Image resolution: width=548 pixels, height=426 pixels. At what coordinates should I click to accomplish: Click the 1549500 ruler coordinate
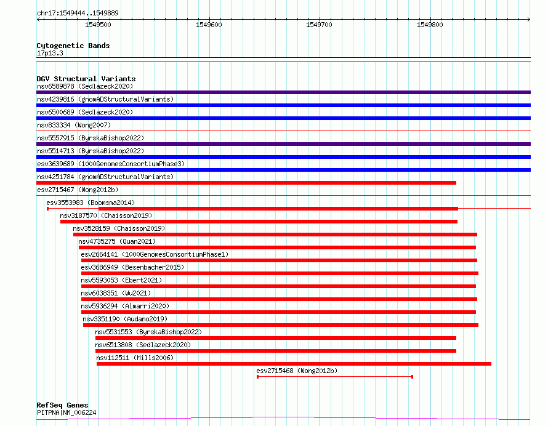[x=98, y=25]
